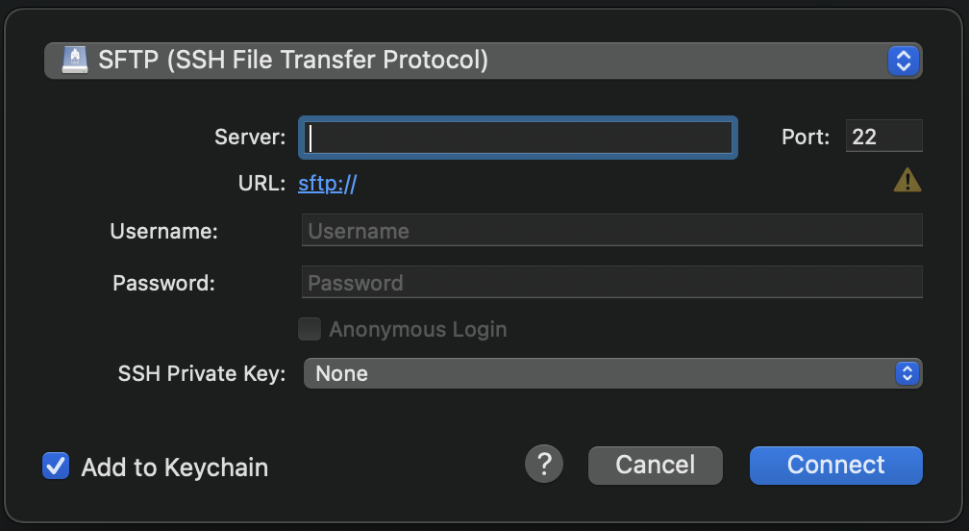
Task: Open the sftp:// URL link
Action: pos(327,184)
